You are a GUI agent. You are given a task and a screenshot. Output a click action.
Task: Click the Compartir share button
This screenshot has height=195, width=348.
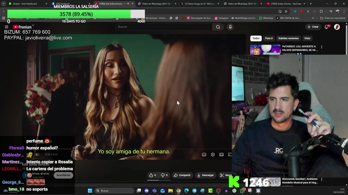[x=182, y=175]
